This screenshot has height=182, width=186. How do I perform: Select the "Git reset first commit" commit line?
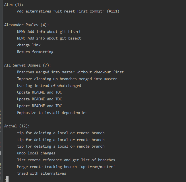click(x=68, y=11)
